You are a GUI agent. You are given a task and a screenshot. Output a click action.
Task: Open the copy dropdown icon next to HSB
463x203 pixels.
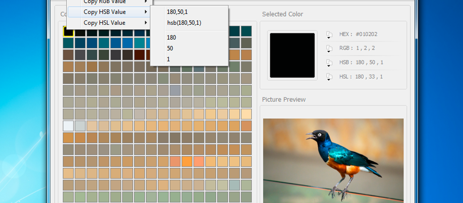click(329, 63)
